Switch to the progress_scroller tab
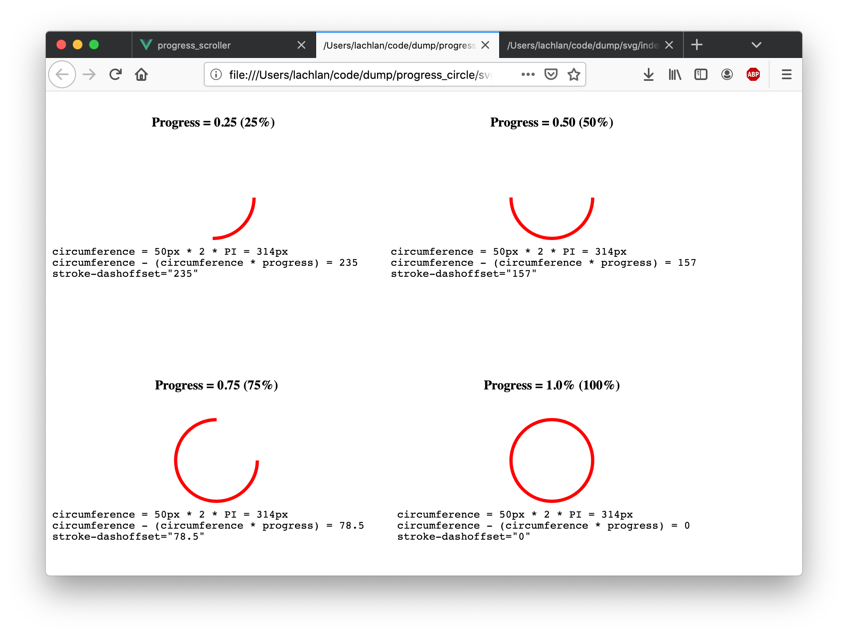848x636 pixels. coord(194,45)
